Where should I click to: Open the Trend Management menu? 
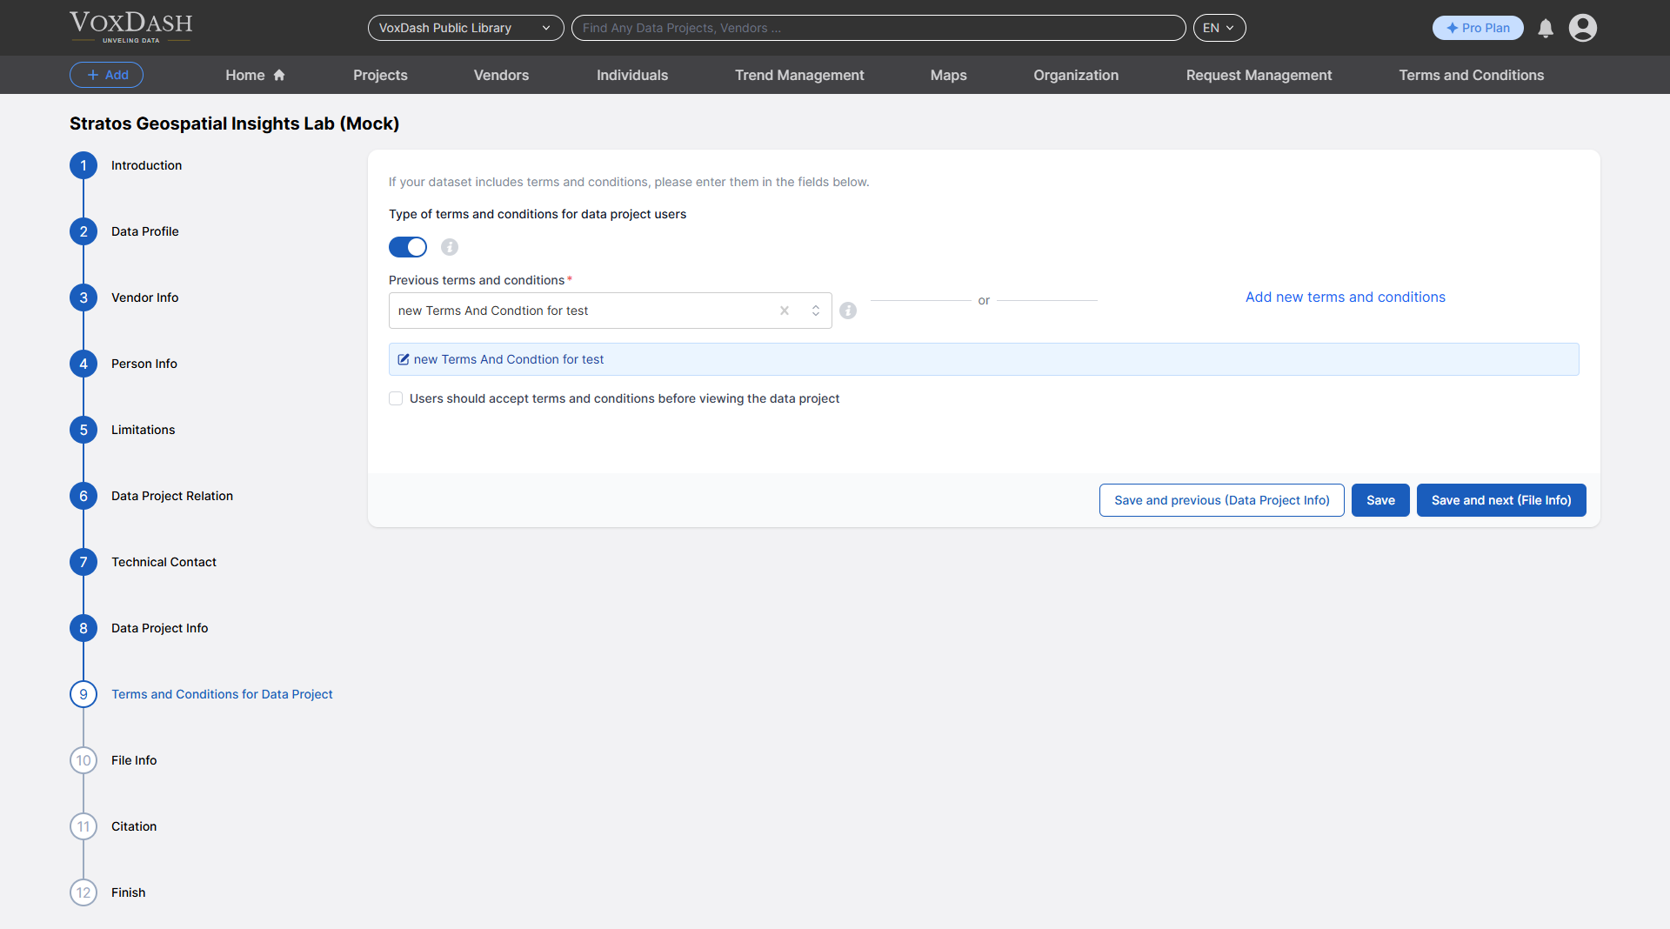798,75
